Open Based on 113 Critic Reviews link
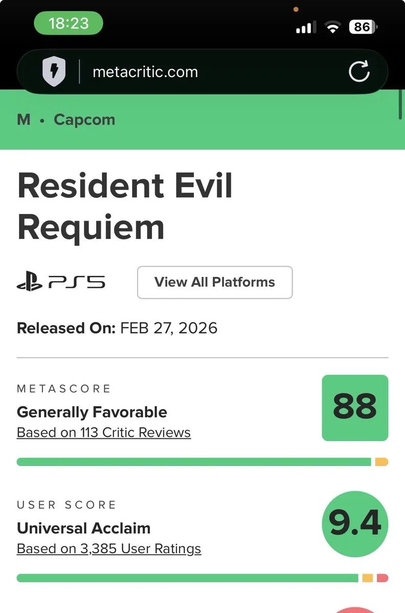The height and width of the screenshot is (613, 405). [x=104, y=432]
